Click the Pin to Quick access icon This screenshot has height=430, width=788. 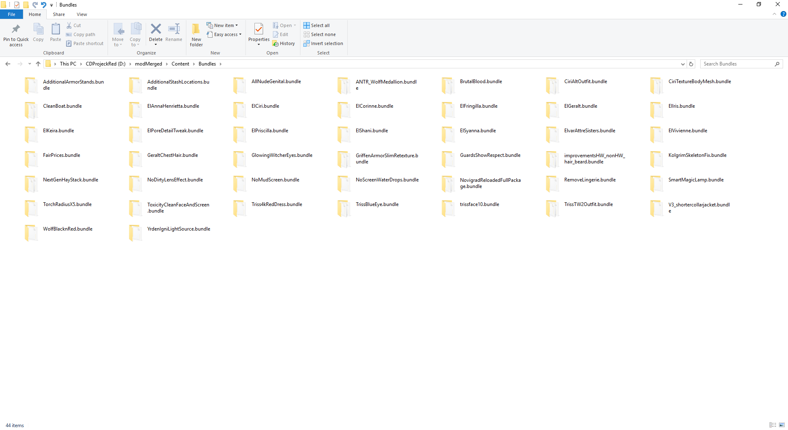point(16,29)
